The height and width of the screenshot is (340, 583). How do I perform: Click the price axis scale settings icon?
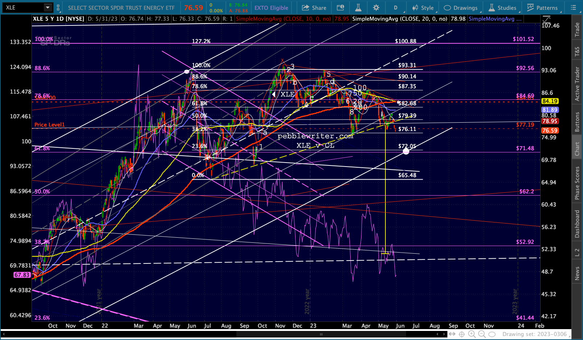coord(546,19)
